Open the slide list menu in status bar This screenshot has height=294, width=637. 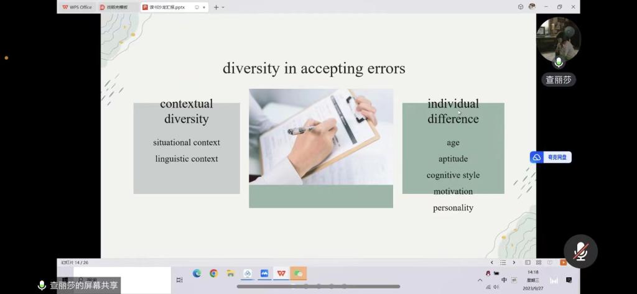click(x=503, y=262)
